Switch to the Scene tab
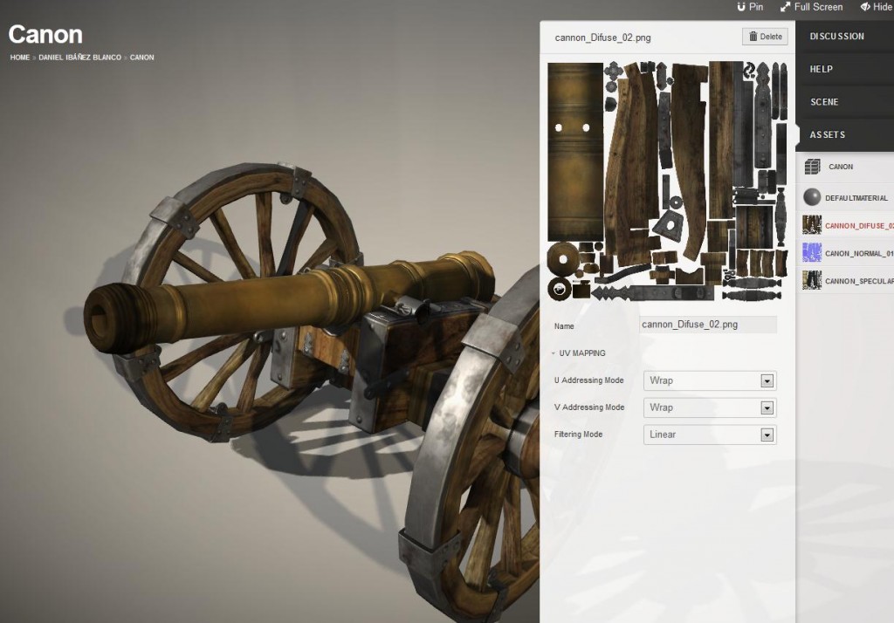 pos(824,102)
